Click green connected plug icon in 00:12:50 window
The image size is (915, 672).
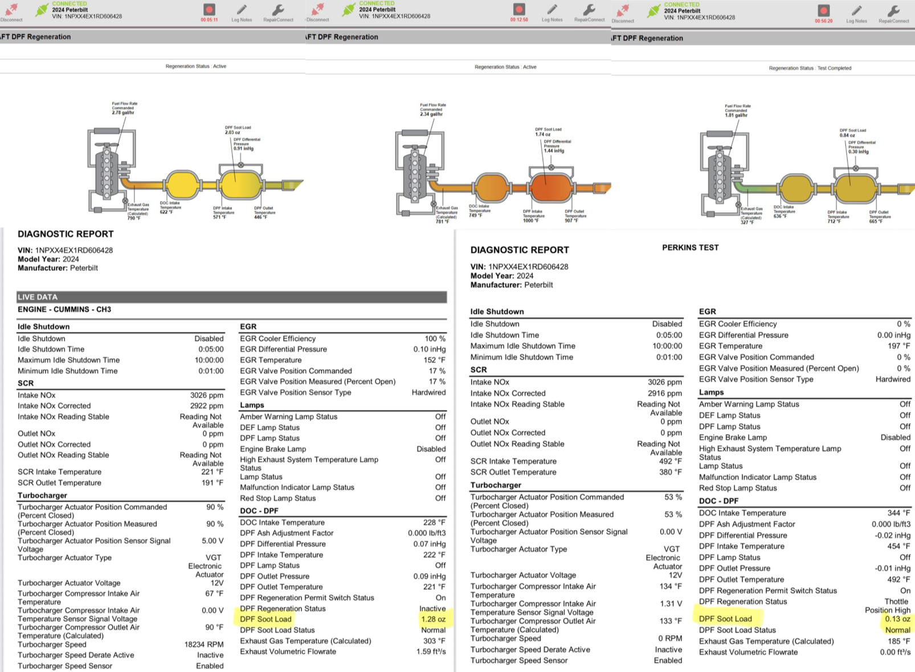coord(349,10)
